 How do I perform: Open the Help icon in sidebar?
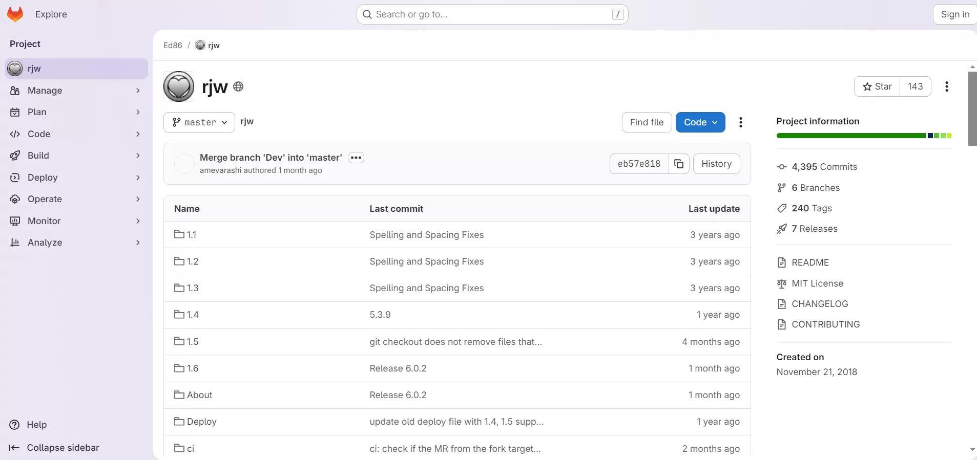coord(15,425)
